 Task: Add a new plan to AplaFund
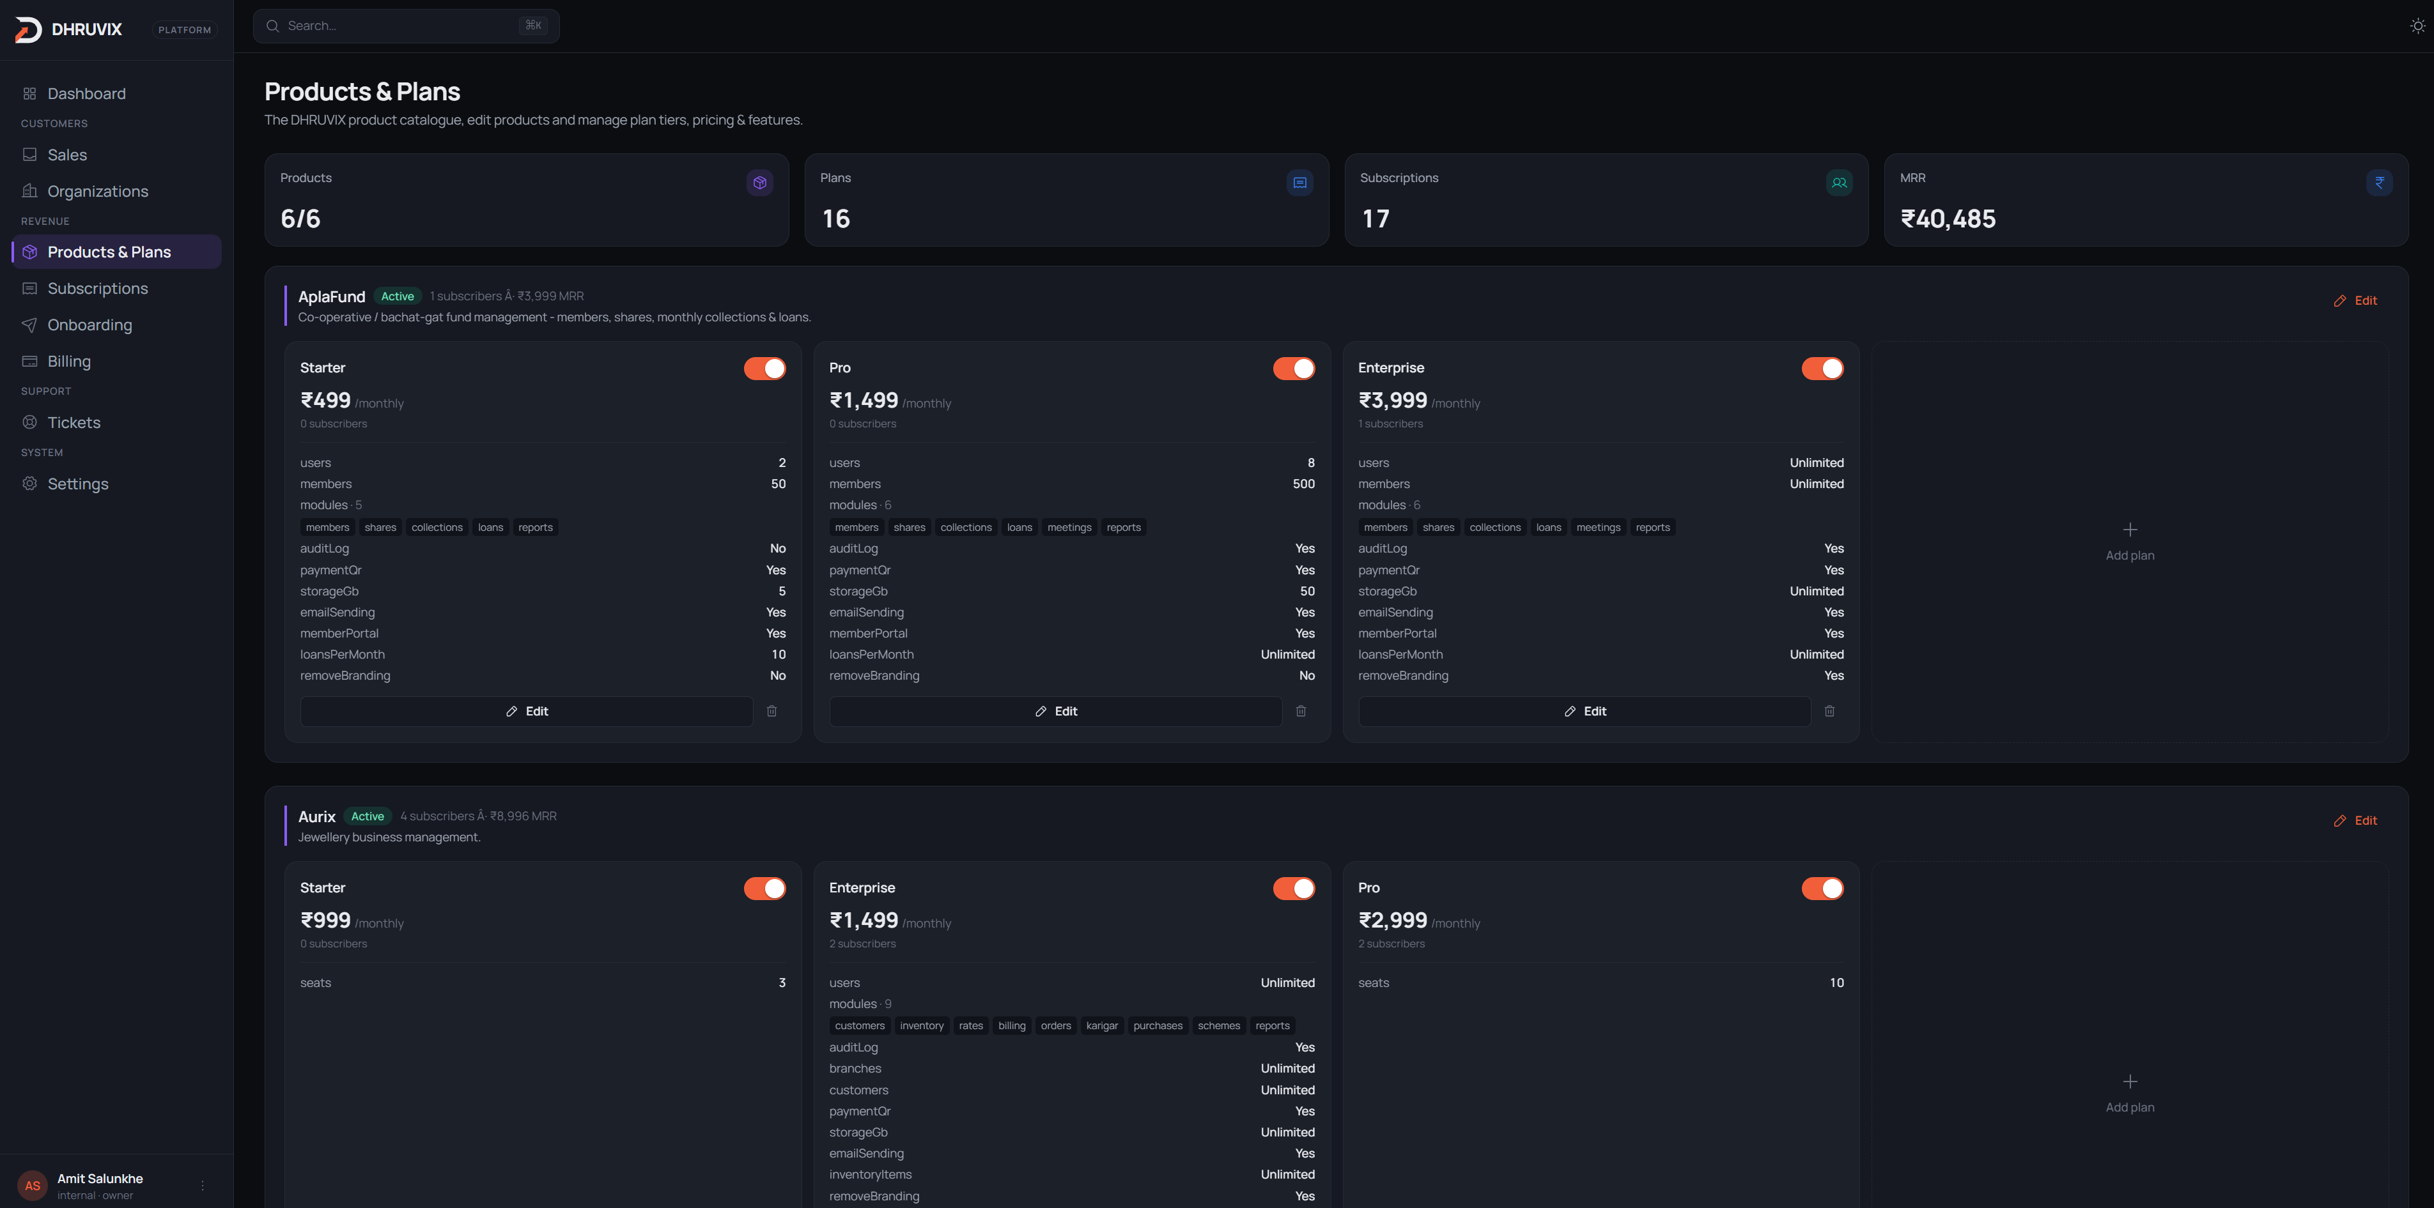click(x=2130, y=541)
